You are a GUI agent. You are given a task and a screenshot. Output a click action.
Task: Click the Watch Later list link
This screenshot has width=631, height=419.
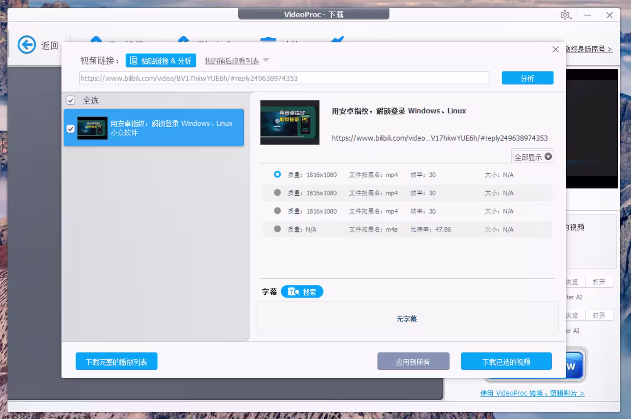(231, 61)
